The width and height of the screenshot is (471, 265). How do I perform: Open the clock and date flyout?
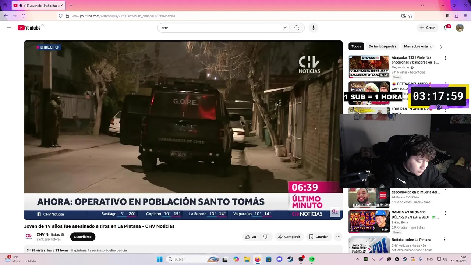(458, 259)
